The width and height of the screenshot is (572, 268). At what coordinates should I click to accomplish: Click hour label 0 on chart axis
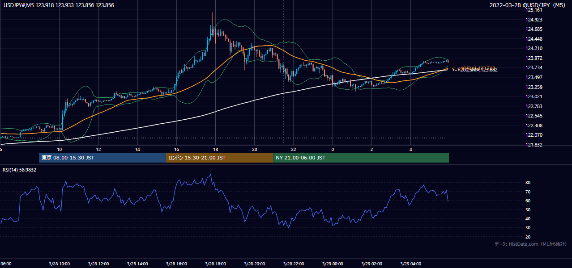pyautogui.click(x=333, y=149)
